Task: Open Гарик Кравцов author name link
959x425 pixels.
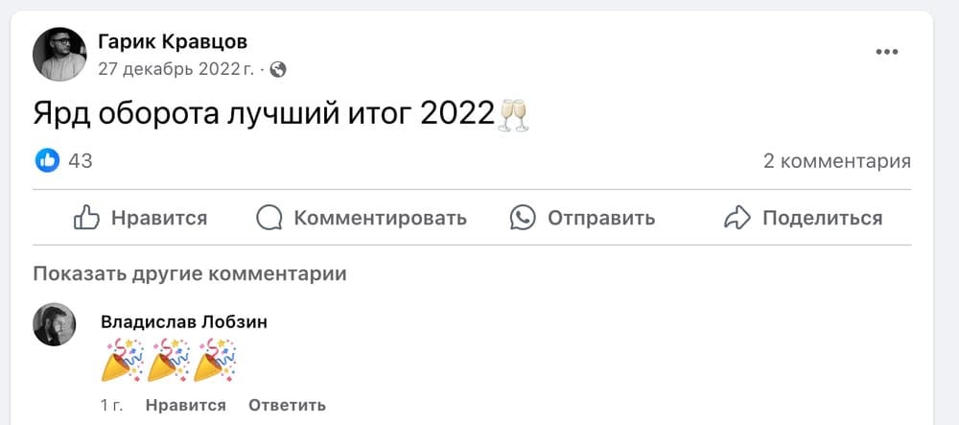Action: click(x=173, y=42)
